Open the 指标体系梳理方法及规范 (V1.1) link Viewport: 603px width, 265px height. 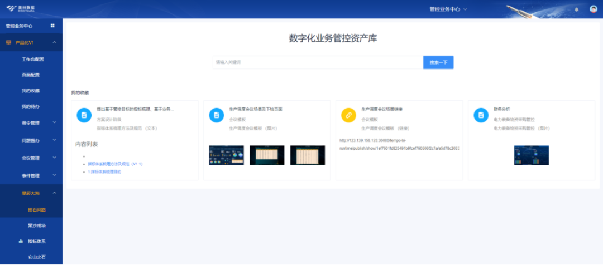pyautogui.click(x=116, y=164)
